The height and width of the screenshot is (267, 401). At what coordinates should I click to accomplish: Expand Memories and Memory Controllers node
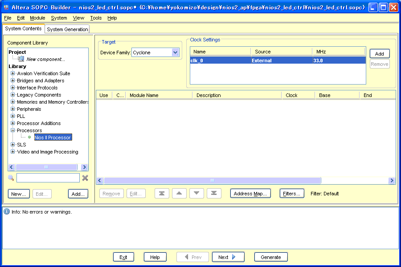12,102
